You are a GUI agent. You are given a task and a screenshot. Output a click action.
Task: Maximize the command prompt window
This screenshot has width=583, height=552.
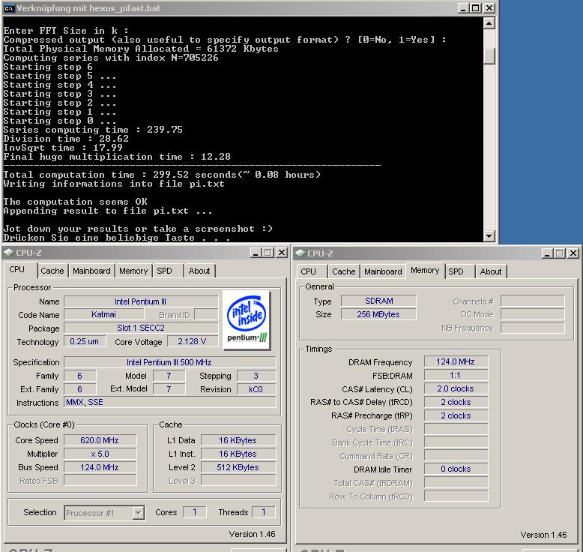coord(476,7)
